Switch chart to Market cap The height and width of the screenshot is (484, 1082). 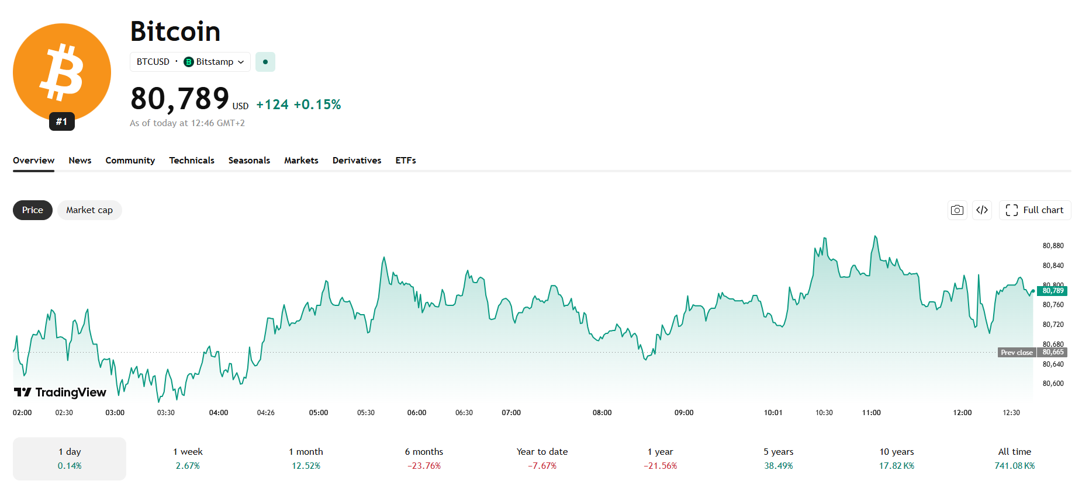[x=89, y=210]
